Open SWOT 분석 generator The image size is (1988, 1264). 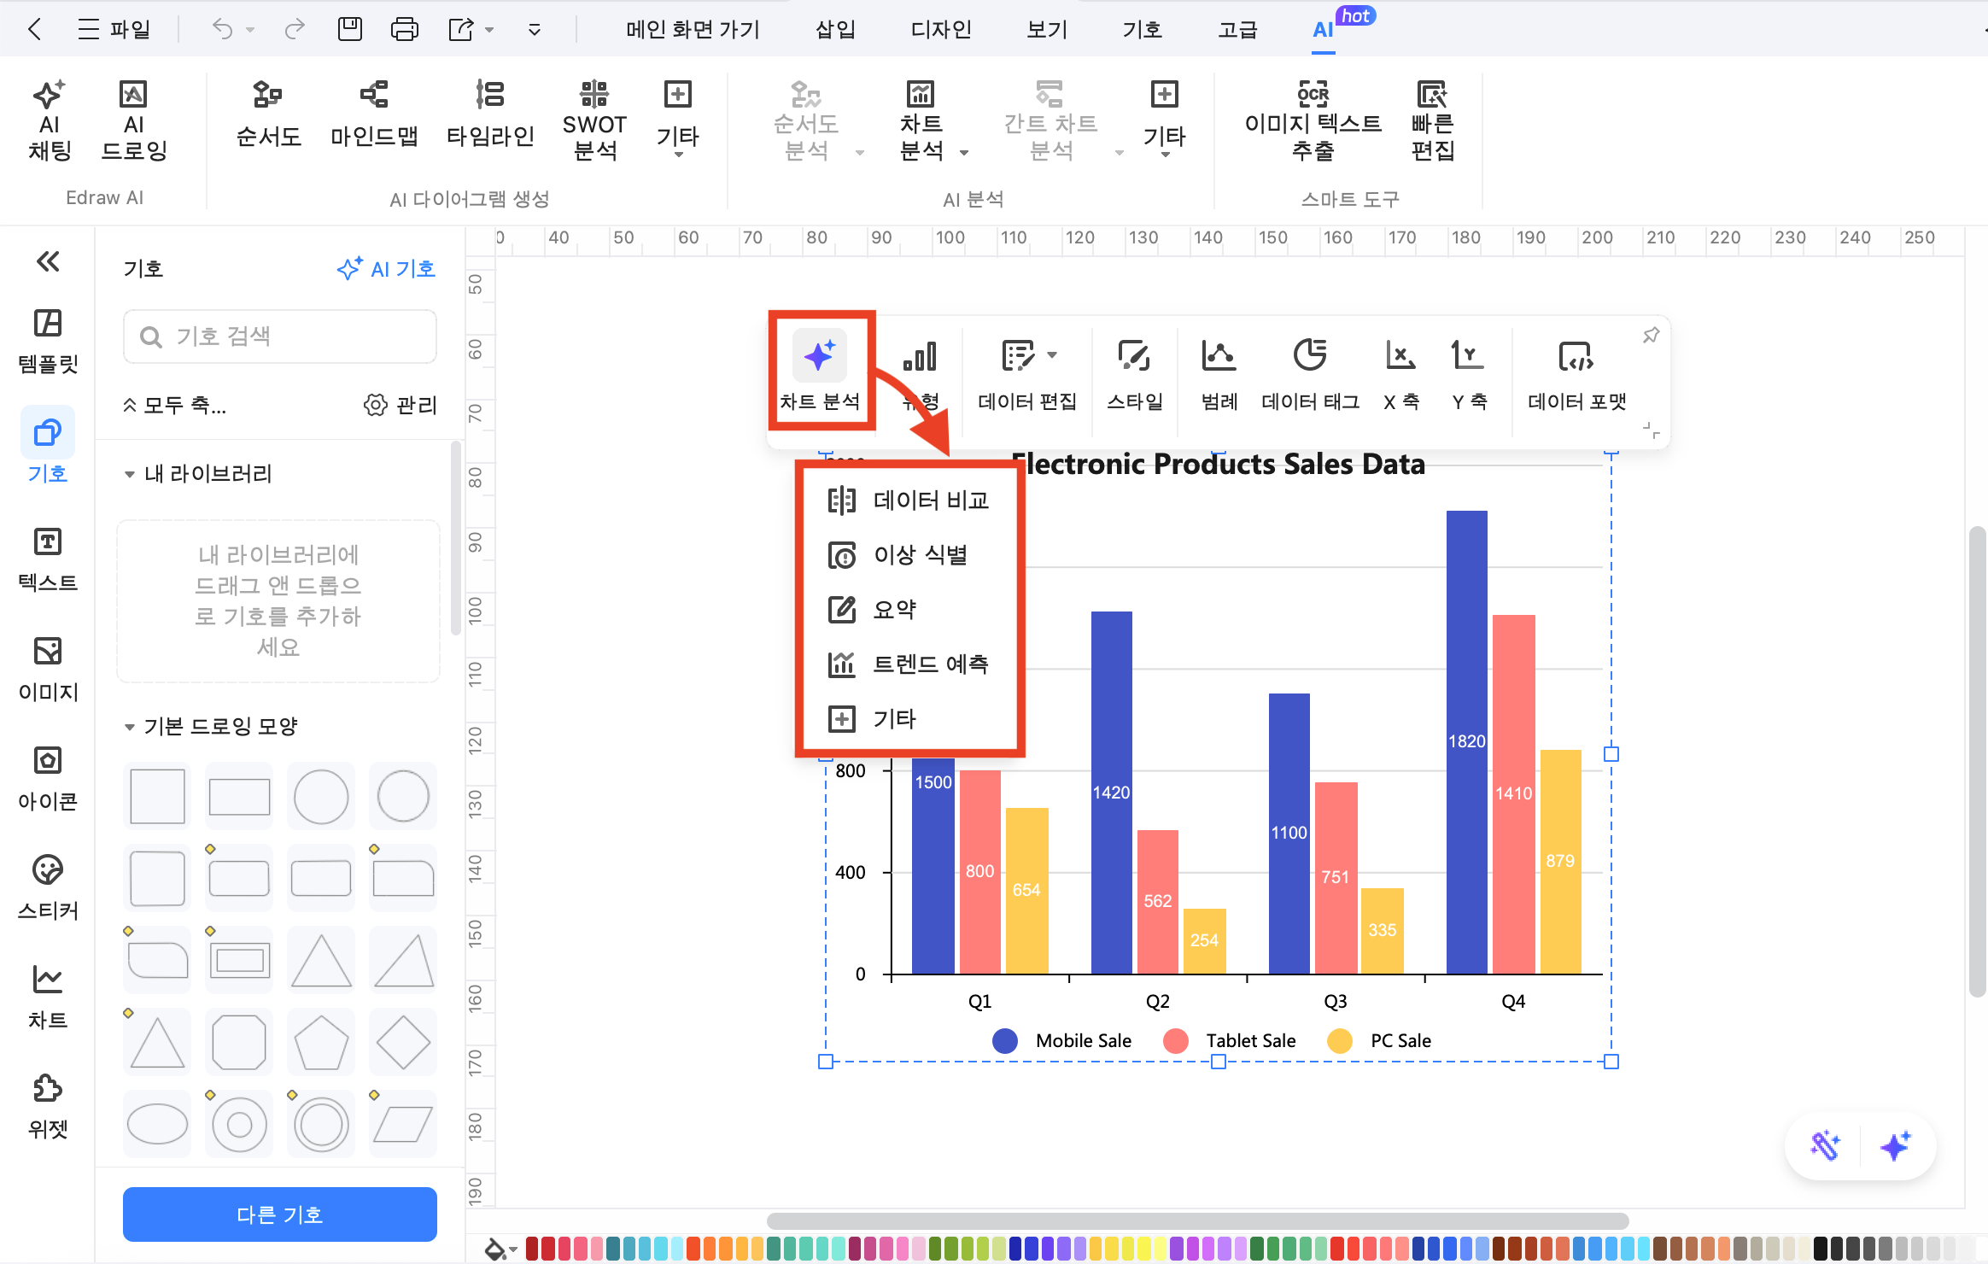tap(594, 121)
